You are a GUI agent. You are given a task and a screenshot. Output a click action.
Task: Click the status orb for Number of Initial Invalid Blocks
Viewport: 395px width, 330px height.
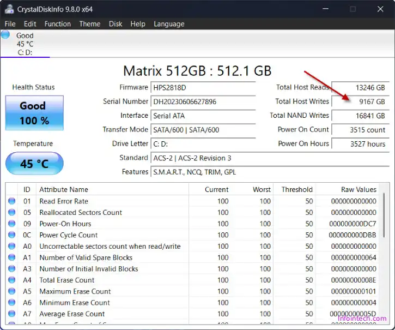pyautogui.click(x=11, y=269)
